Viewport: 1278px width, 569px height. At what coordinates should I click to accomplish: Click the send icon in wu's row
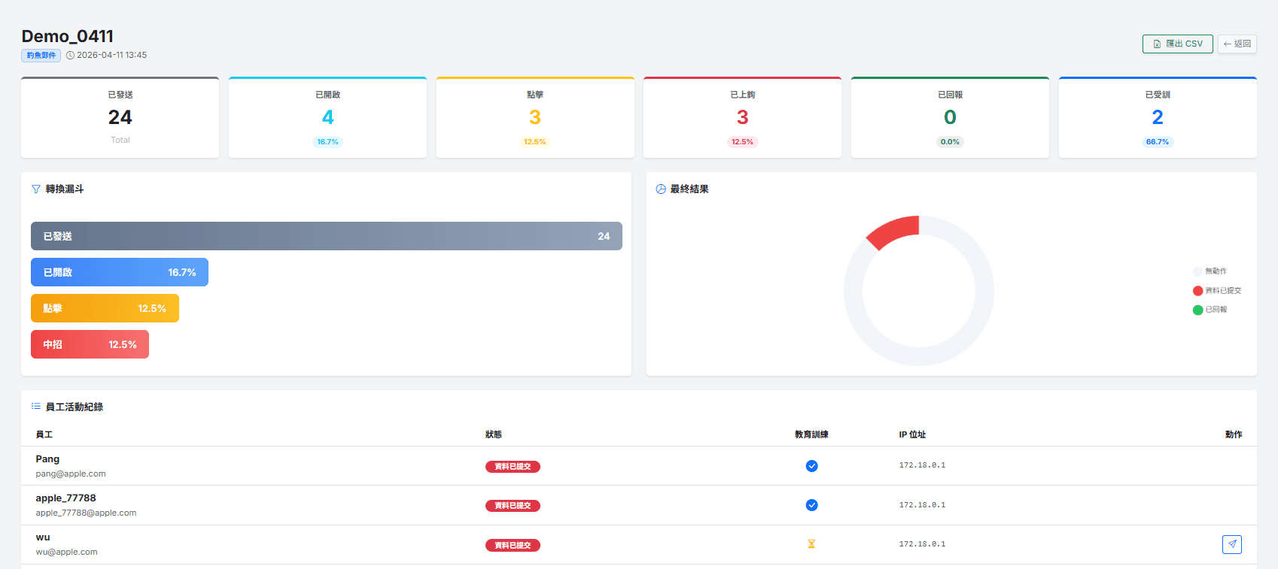coord(1232,544)
